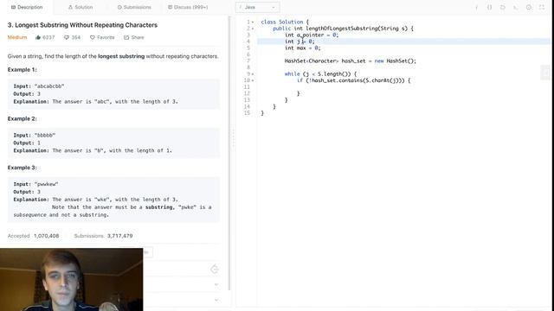Open the editor info icon
The height and width of the screenshot is (311, 554).
[476, 7]
